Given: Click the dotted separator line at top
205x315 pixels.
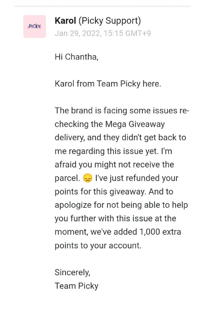Looking at the screenshot, I should [x=102, y=6].
